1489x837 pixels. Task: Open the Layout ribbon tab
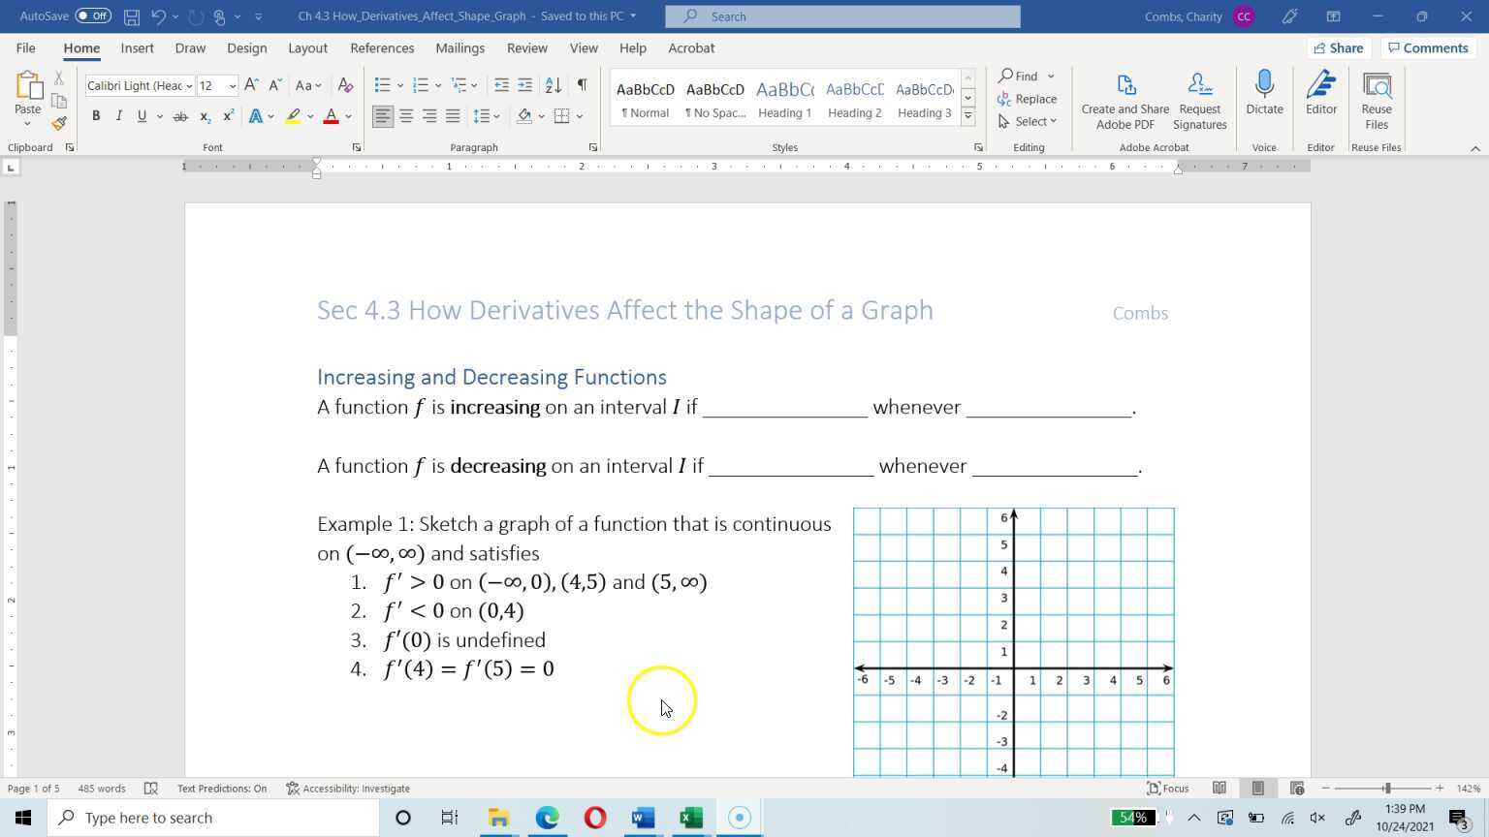(x=307, y=47)
